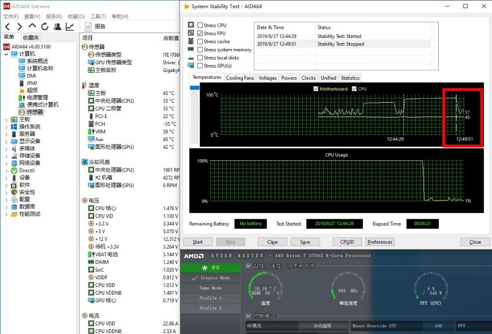Screen dimensions: 492x334
Task: Refresh the AIDA64 sensor page
Action: point(45,27)
